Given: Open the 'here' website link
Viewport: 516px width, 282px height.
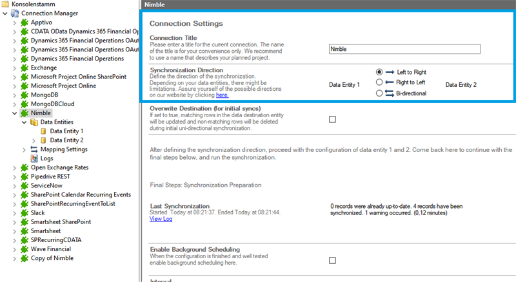Looking at the screenshot, I should pyautogui.click(x=222, y=95).
